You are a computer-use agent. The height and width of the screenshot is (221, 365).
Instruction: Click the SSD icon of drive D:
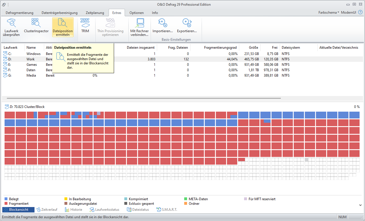point(5,59)
